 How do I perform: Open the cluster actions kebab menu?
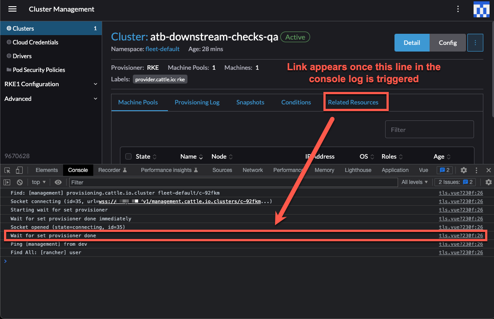pyautogui.click(x=475, y=42)
